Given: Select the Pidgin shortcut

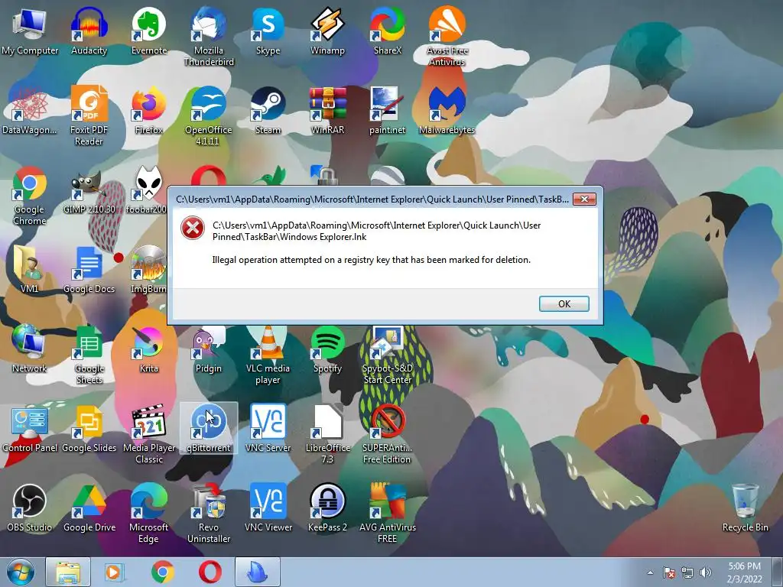Looking at the screenshot, I should click(x=209, y=349).
